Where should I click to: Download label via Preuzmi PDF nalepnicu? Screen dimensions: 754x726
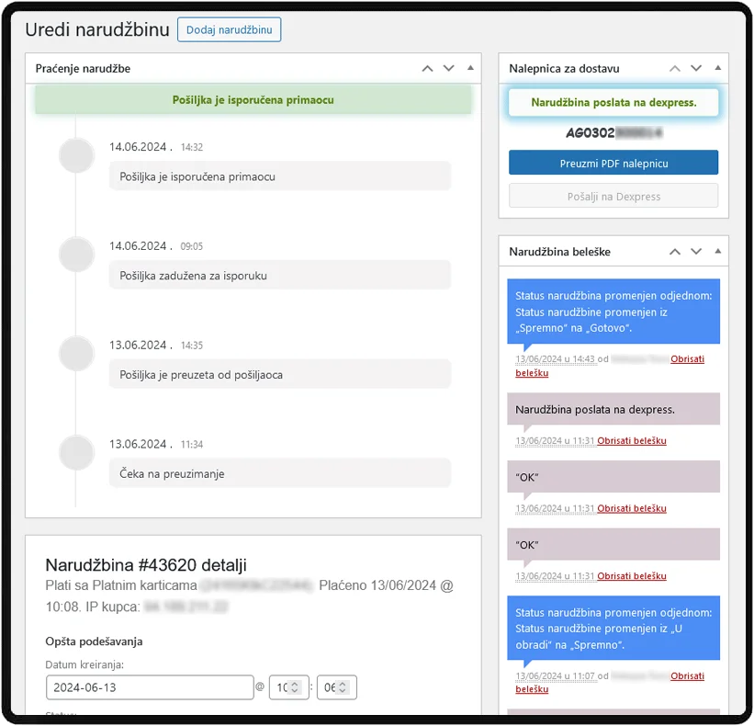tap(613, 163)
